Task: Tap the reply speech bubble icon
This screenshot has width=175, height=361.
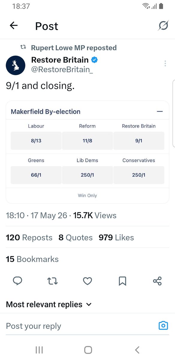Action: (x=18, y=281)
